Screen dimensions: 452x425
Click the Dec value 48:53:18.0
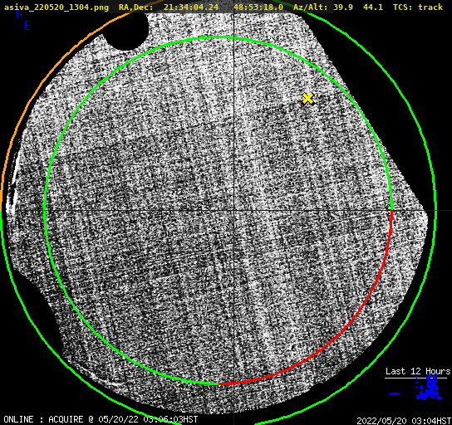(258, 7)
